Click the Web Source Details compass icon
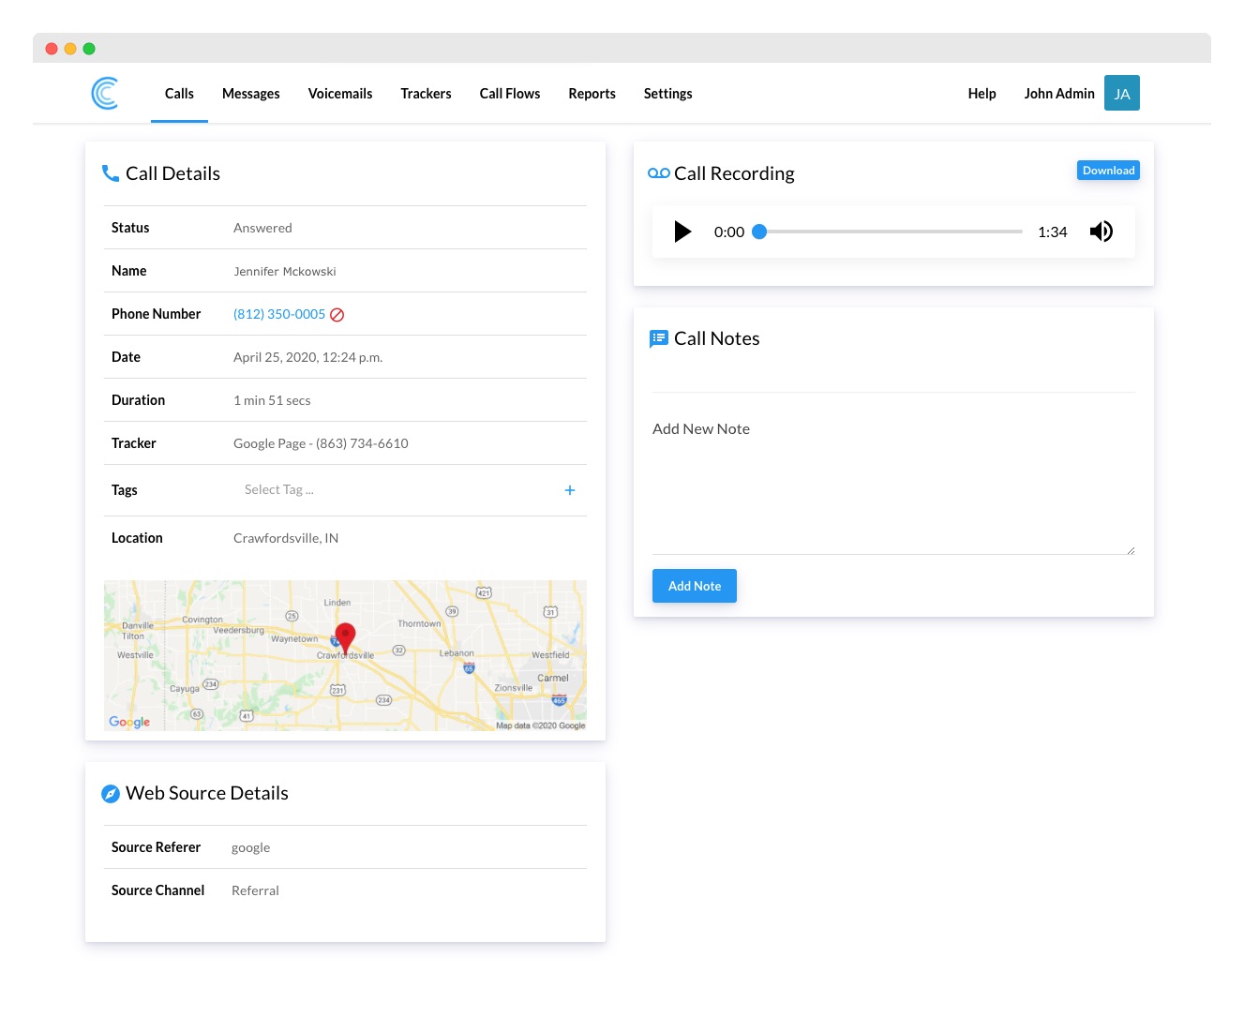Screen dimensions: 1244x1032 111,794
